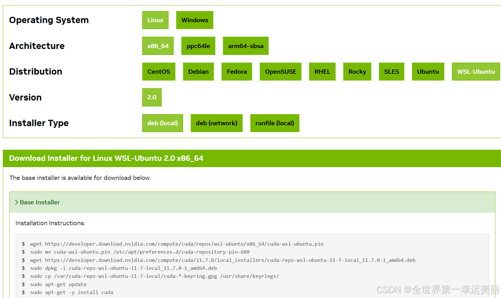
Task: Select the OpenSUSE distribution
Action: tap(280, 72)
